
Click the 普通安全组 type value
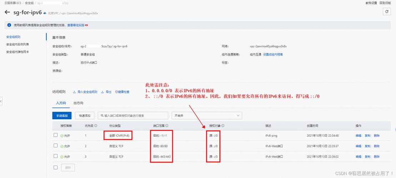(x=88, y=54)
